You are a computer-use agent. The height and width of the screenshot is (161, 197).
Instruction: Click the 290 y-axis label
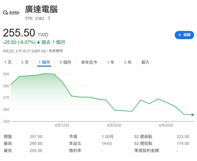pyautogui.click(x=6, y=74)
